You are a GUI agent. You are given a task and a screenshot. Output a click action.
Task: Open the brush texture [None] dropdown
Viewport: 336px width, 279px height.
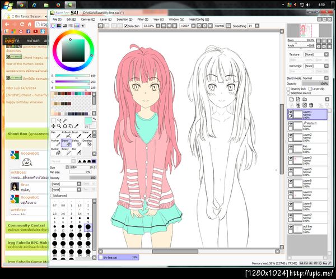point(79,189)
